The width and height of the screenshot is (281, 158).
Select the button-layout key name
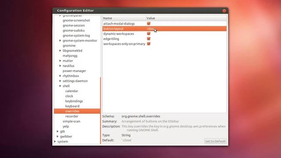113,29
